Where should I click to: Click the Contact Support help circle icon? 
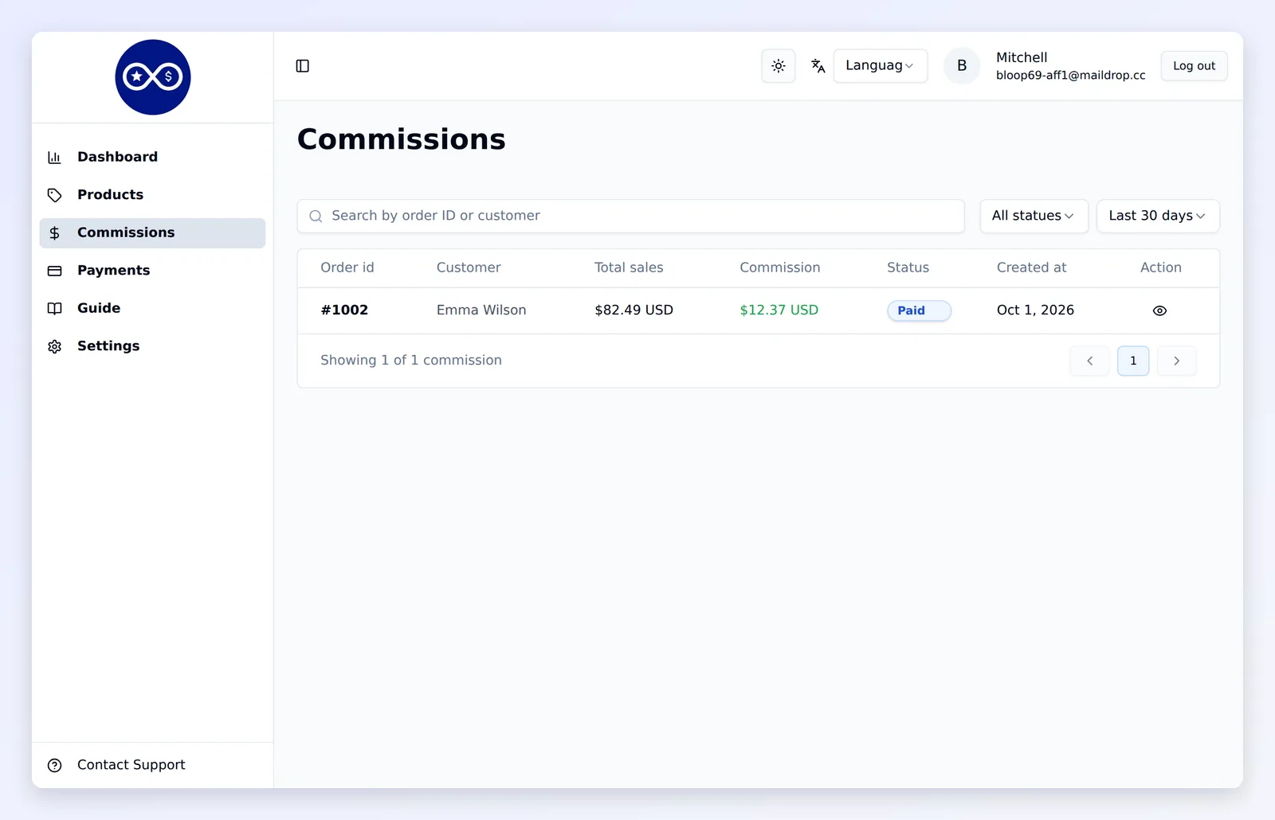[x=55, y=766]
